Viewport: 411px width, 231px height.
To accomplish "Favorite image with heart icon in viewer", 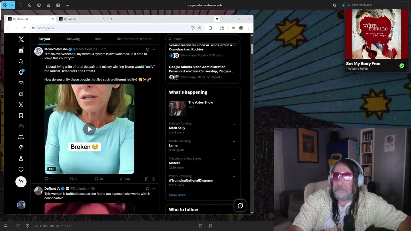I will (x=18, y=226).
